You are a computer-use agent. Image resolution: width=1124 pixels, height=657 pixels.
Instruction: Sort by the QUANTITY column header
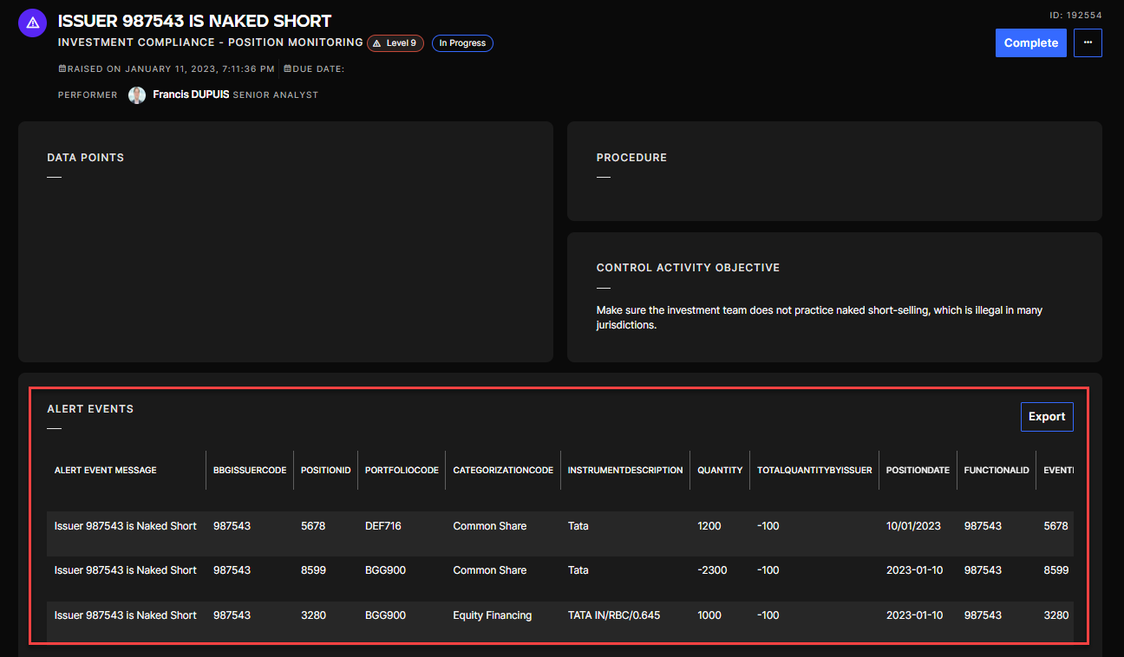[x=720, y=470]
